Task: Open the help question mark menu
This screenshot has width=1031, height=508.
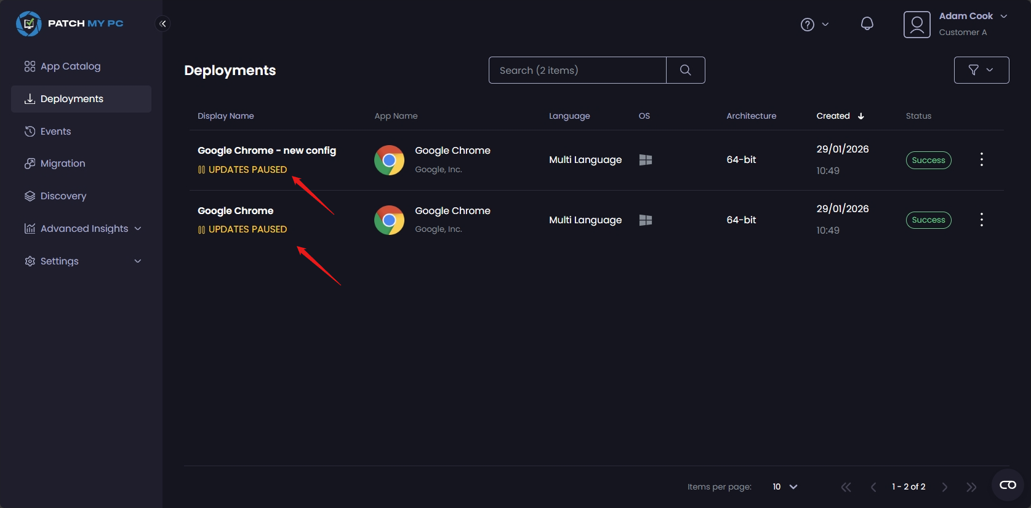Action: (814, 25)
